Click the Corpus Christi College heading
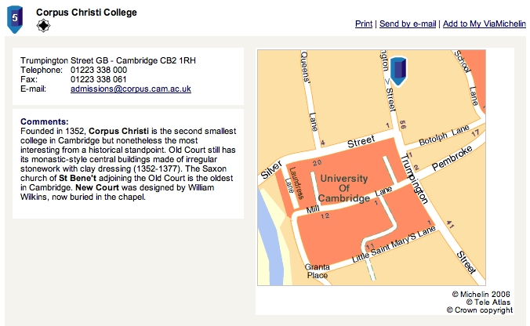This screenshot has width=530, height=326. point(86,13)
